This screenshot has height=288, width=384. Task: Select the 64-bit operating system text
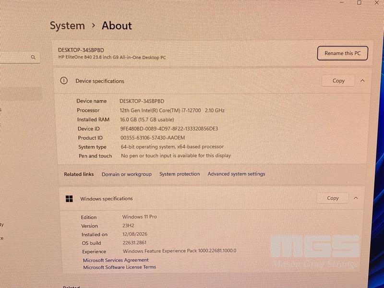click(172, 147)
